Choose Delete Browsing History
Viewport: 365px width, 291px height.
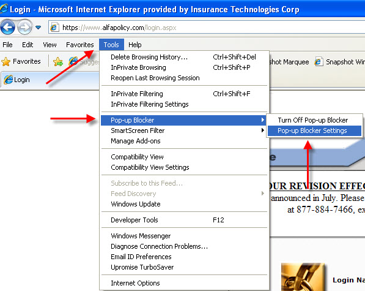point(185,57)
